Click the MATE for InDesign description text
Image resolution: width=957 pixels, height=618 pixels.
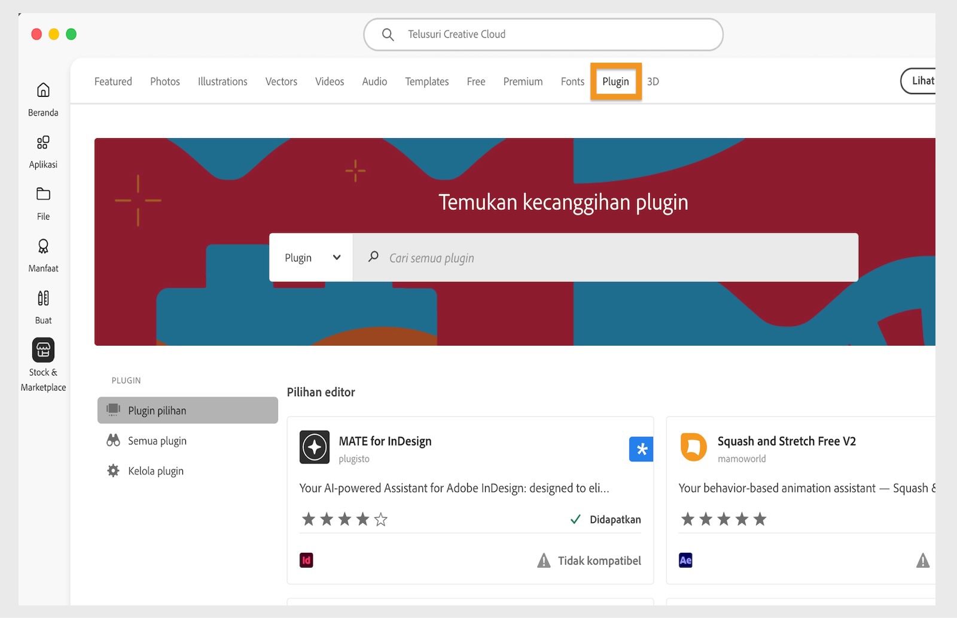coord(455,488)
